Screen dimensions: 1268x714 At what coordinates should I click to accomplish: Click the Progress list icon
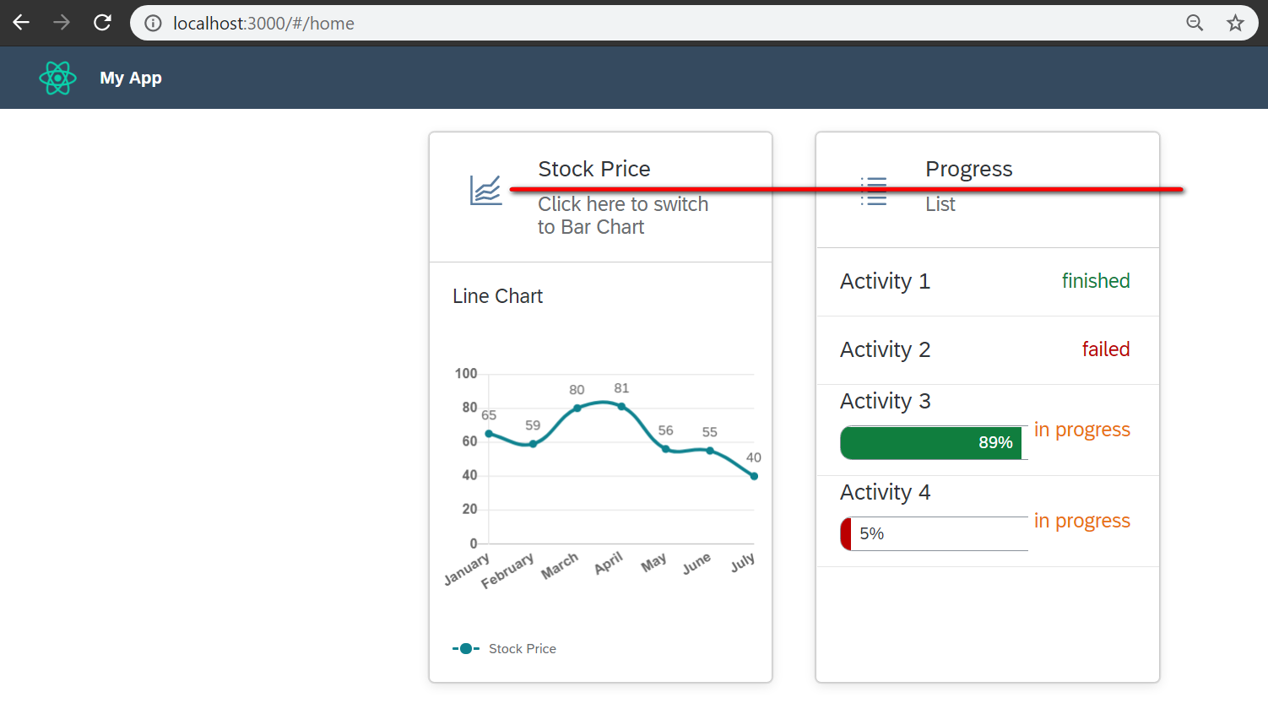[x=873, y=192]
